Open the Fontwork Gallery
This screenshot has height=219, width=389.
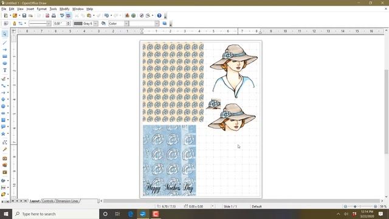pos(5,158)
